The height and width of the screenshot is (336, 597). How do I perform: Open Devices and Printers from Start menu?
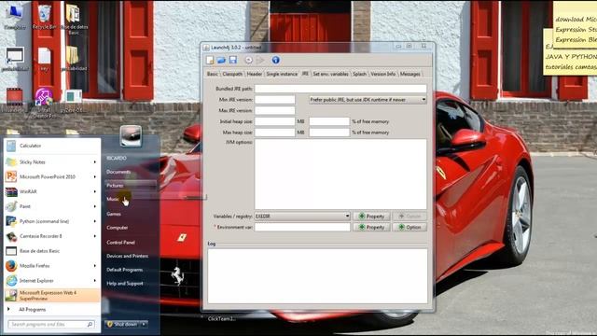(128, 256)
